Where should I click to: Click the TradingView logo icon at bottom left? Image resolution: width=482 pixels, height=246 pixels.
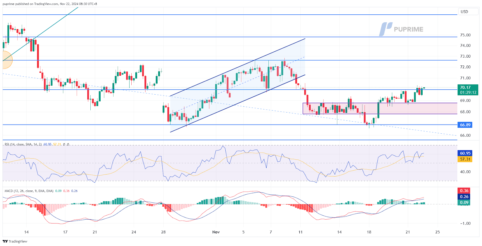[5, 241]
